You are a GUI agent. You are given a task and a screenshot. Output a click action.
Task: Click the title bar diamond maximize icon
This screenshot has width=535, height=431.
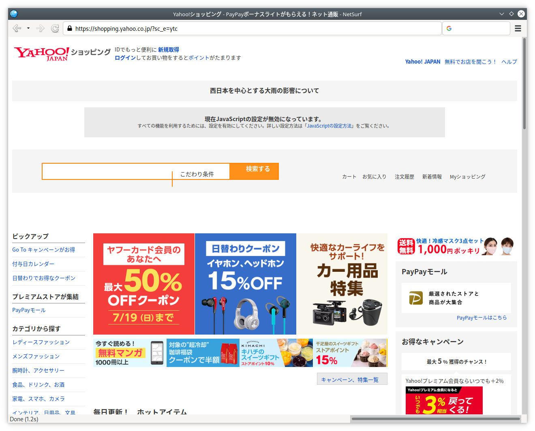click(x=511, y=14)
